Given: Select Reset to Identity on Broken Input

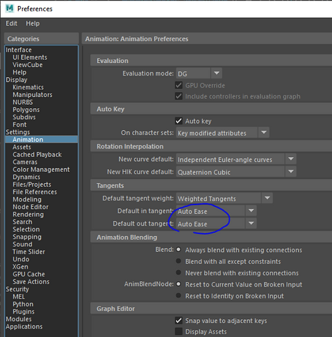Looking at the screenshot, I should point(179,296).
